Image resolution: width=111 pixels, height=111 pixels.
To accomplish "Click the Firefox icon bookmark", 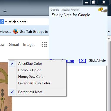I will click(x=16, y=31).
